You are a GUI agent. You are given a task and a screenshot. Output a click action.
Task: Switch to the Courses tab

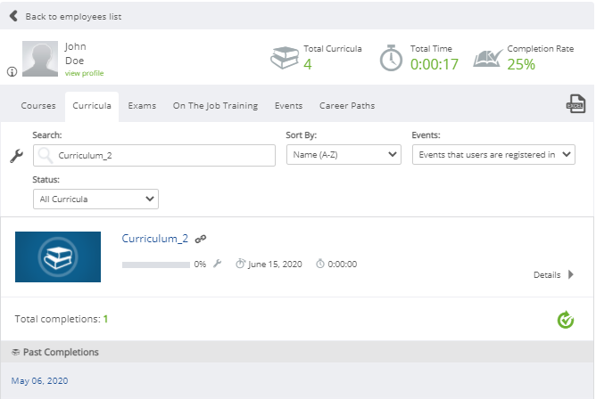(x=38, y=106)
